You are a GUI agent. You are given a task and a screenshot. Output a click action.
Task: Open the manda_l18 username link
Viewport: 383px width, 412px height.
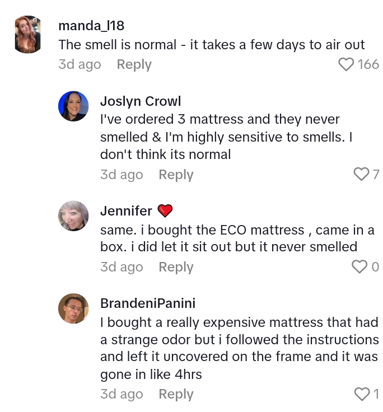91,26
